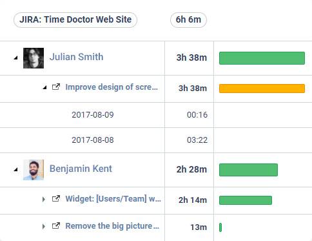
Task: Click Julian Smith's green time bar
Action: 262,58
